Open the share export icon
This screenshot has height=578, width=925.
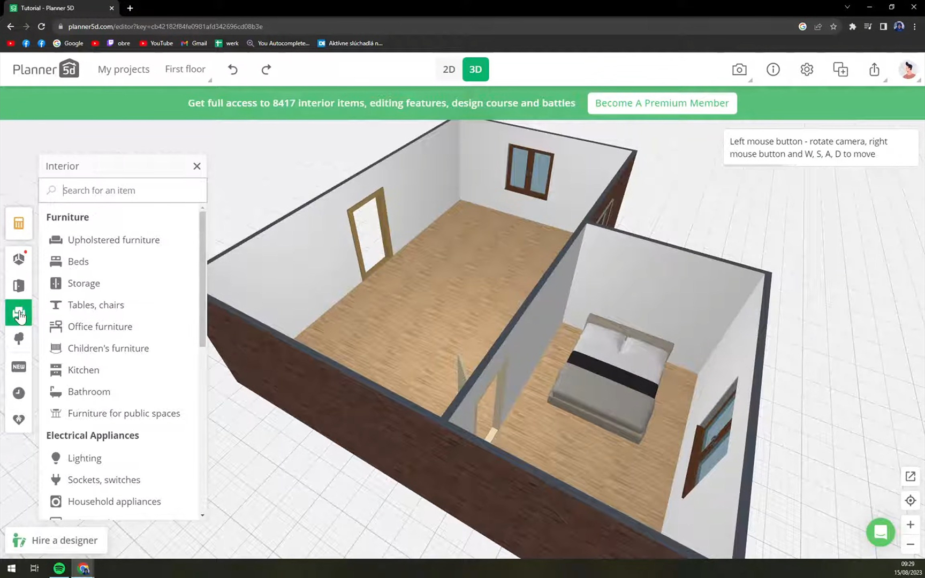pyautogui.click(x=874, y=70)
